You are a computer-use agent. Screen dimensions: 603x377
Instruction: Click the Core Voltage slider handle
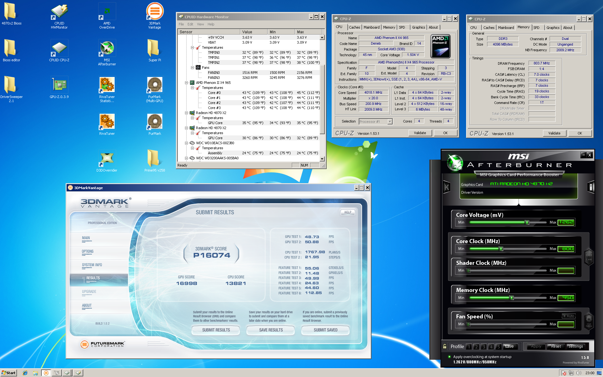(527, 222)
